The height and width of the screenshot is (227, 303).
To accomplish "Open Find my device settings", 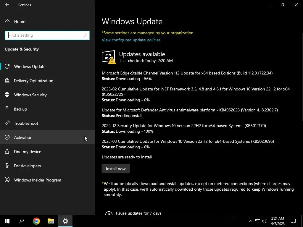I will tap(47, 152).
